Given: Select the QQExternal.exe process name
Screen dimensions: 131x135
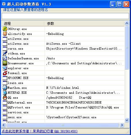Looking at the screenshot, I should click(x=20, y=102).
